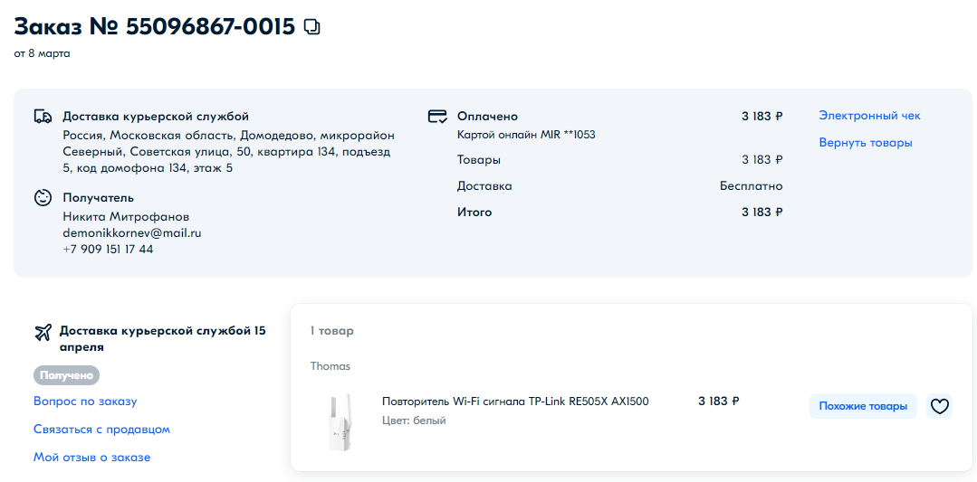The width and height of the screenshot is (977, 482).
Task: Add the repeater to favorites with heart
Action: (940, 407)
